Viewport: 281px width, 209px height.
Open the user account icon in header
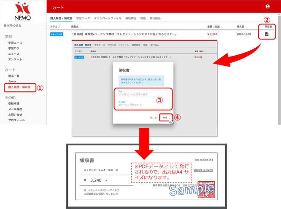[x=267, y=6]
